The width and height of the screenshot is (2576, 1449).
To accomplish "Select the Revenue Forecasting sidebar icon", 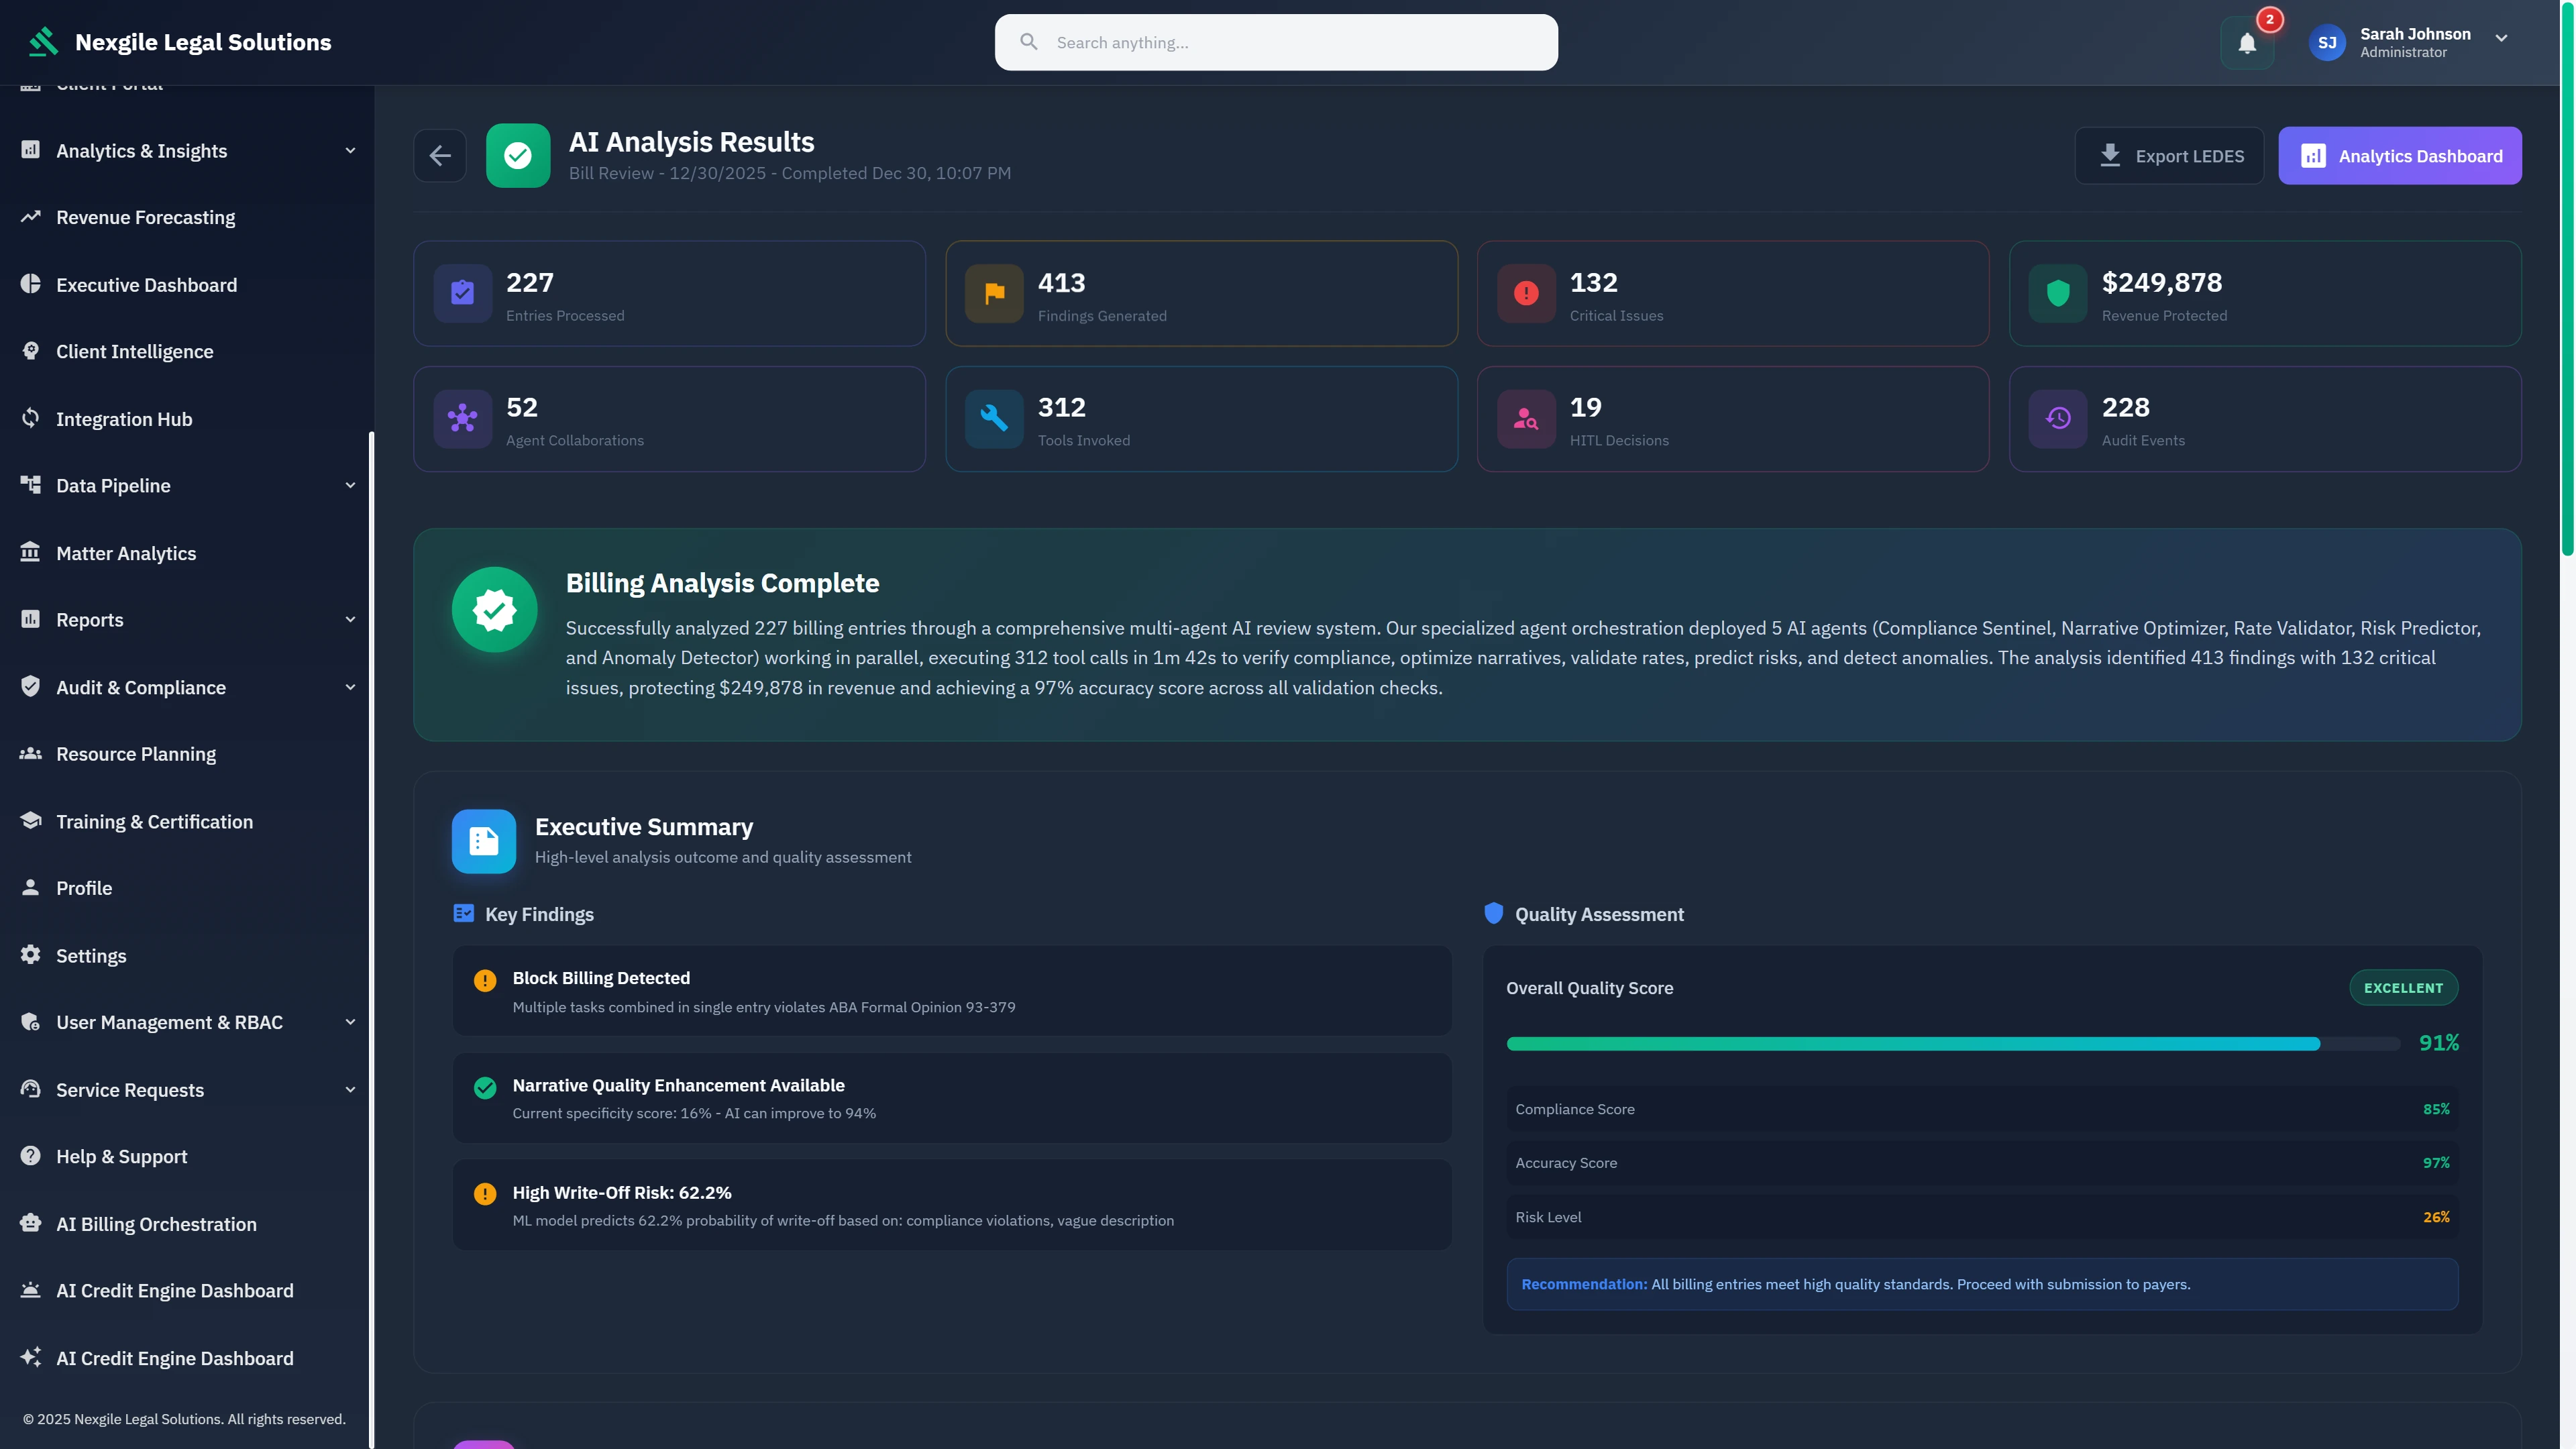I will 30,217.
